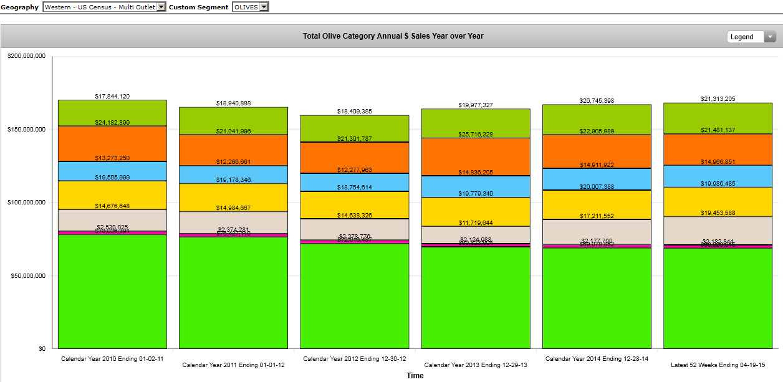
Task: Click the $19,779,340 data label
Action: click(x=476, y=194)
